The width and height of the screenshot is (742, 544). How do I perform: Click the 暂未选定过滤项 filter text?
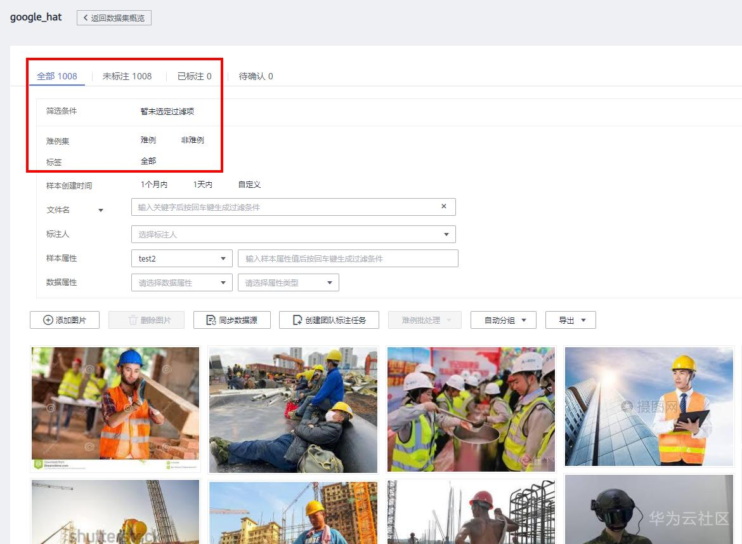[167, 111]
